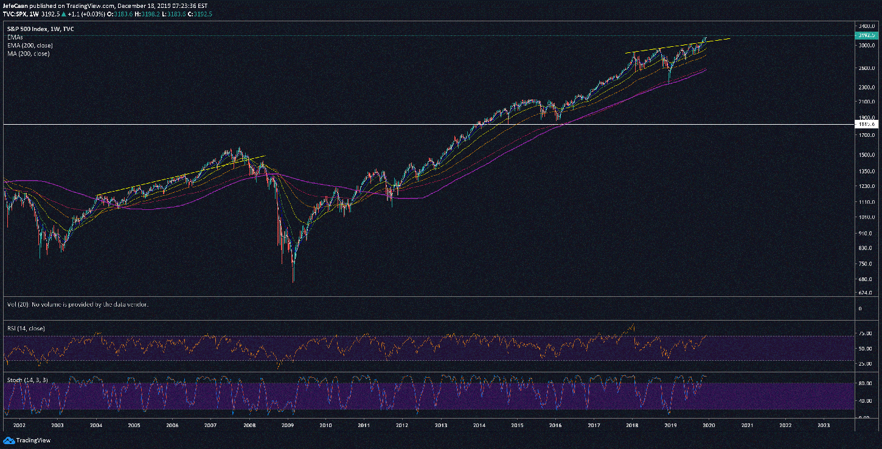
Task: Click the 2003 year label on time axis
Action: [x=57, y=426]
